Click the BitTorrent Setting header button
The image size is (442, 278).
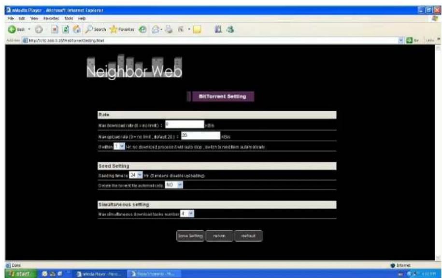tap(222, 97)
